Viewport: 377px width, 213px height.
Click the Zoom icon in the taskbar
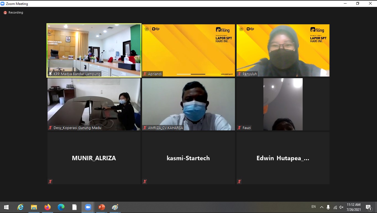(88, 207)
